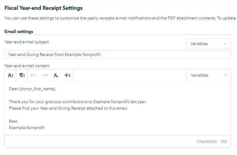Click the "Example Nonprofit" signature line in editor
Screen dimensions: 237x155
(27, 128)
